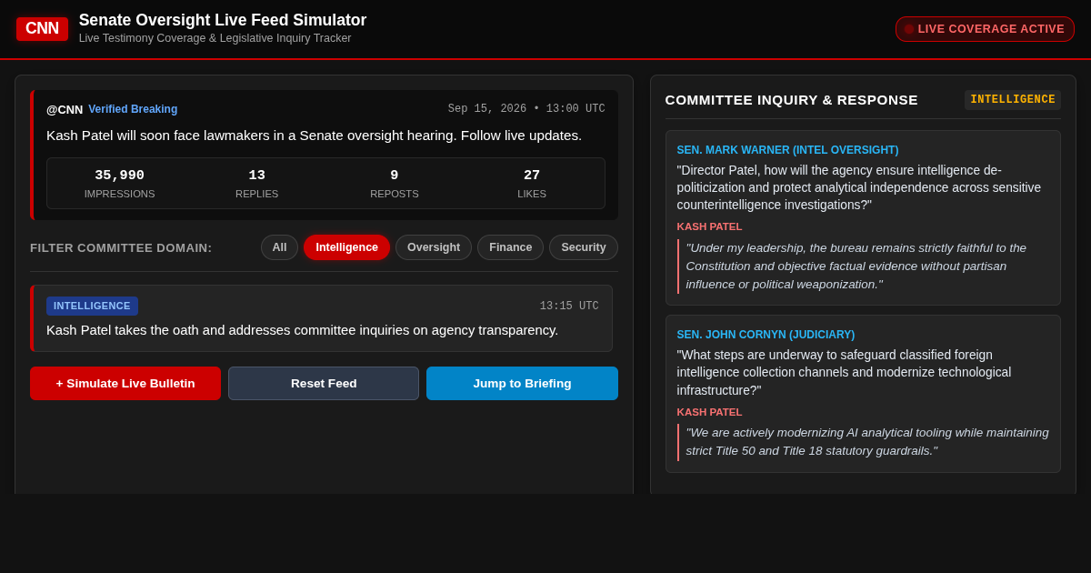Click the Sep 15, 2026 timestamp

coord(526,109)
